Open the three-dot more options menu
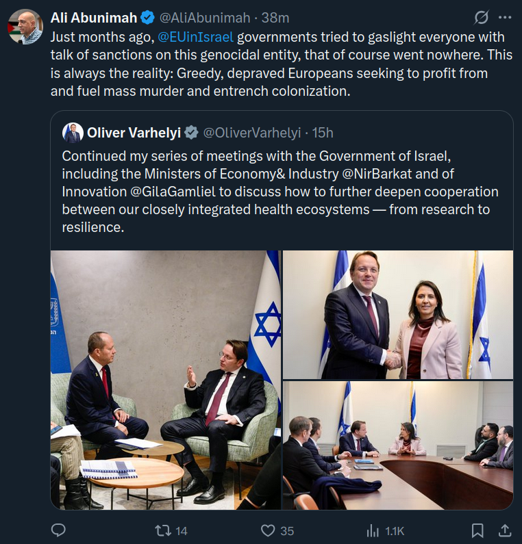Screen dimensions: 522x544 (505, 17)
